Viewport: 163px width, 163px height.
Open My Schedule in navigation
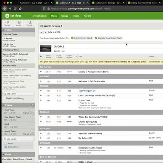coord(39,16)
